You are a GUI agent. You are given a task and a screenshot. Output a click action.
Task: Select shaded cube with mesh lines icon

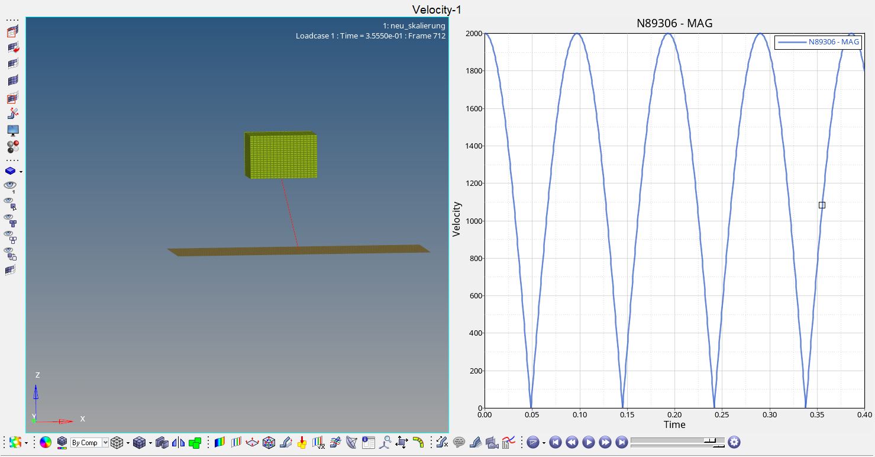(x=139, y=442)
